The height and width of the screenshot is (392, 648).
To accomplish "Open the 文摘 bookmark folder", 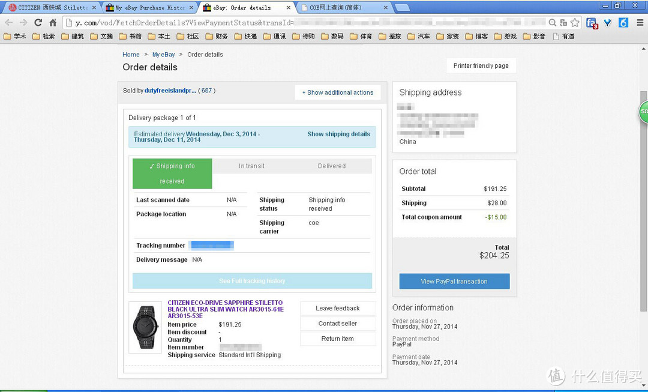I will (101, 37).
